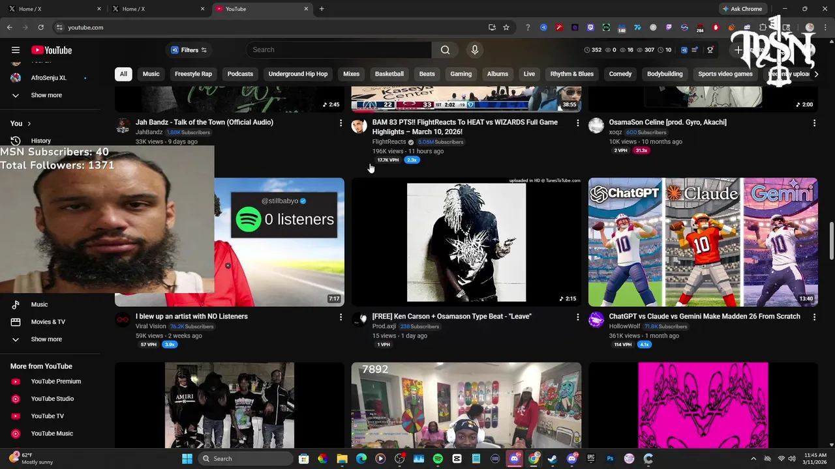
Task: Select the Rhythm & Blues chip
Action: tap(571, 74)
